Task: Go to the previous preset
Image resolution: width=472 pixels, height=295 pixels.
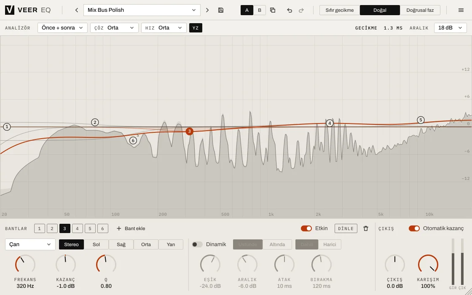Action: coord(77,10)
